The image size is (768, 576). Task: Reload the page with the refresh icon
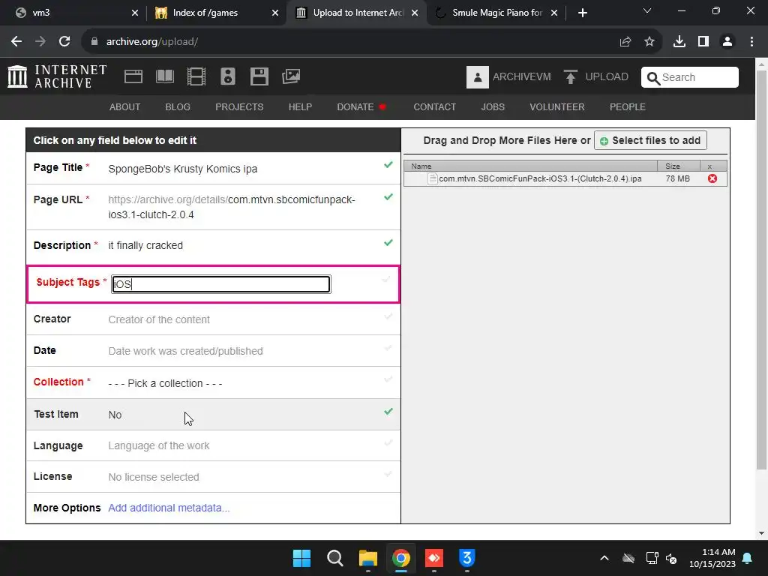(64, 42)
